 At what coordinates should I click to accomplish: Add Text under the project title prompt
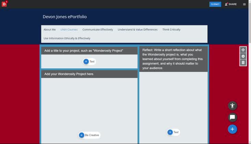[x=89, y=61]
